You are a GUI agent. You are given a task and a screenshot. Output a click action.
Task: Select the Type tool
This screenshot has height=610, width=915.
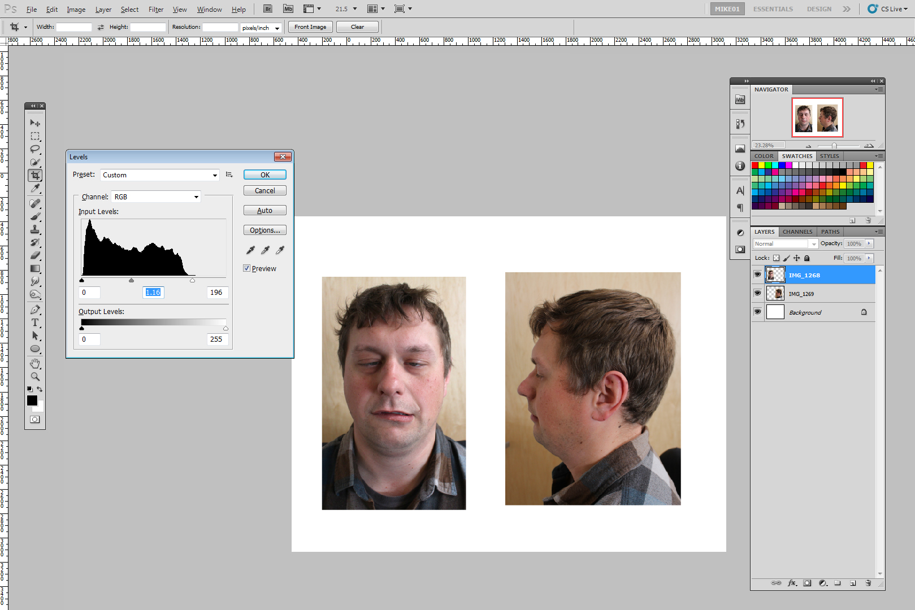pos(35,323)
